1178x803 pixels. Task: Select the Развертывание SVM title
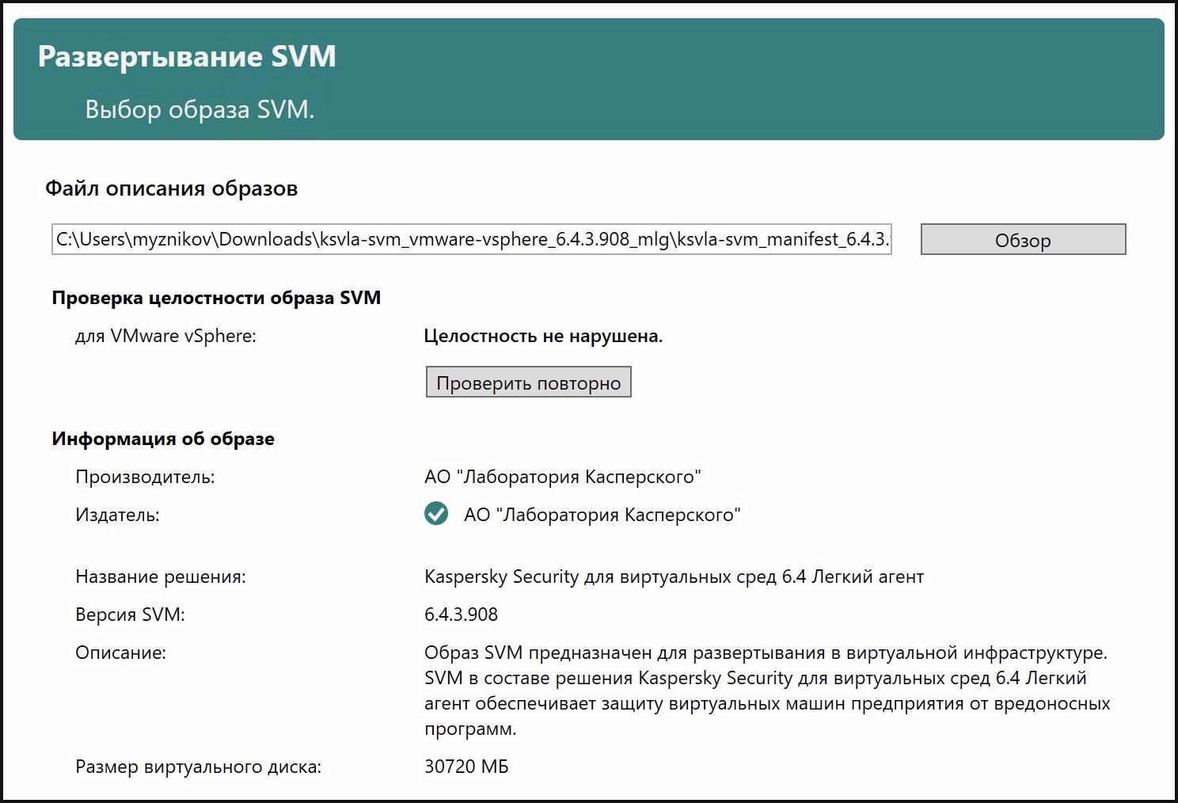click(187, 56)
